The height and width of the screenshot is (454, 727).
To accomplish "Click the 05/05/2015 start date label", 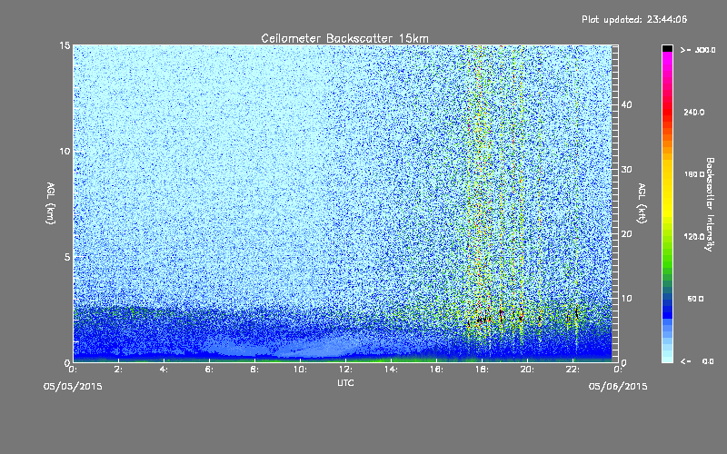I will coord(73,387).
